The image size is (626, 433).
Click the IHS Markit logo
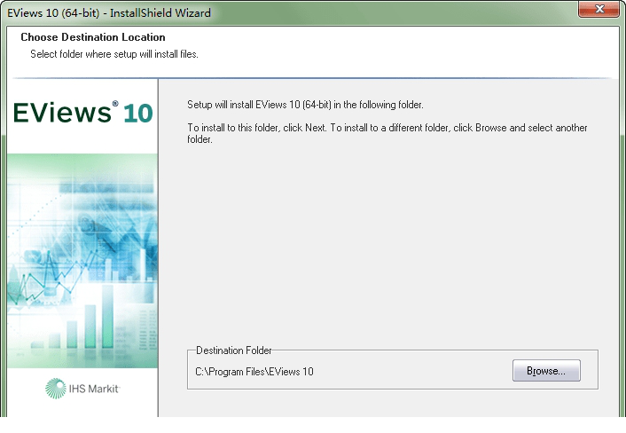[x=82, y=389]
